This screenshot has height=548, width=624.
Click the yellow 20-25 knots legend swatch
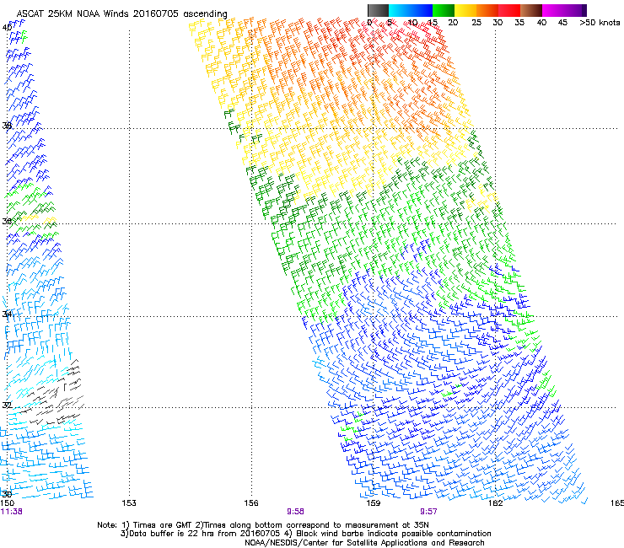click(465, 10)
